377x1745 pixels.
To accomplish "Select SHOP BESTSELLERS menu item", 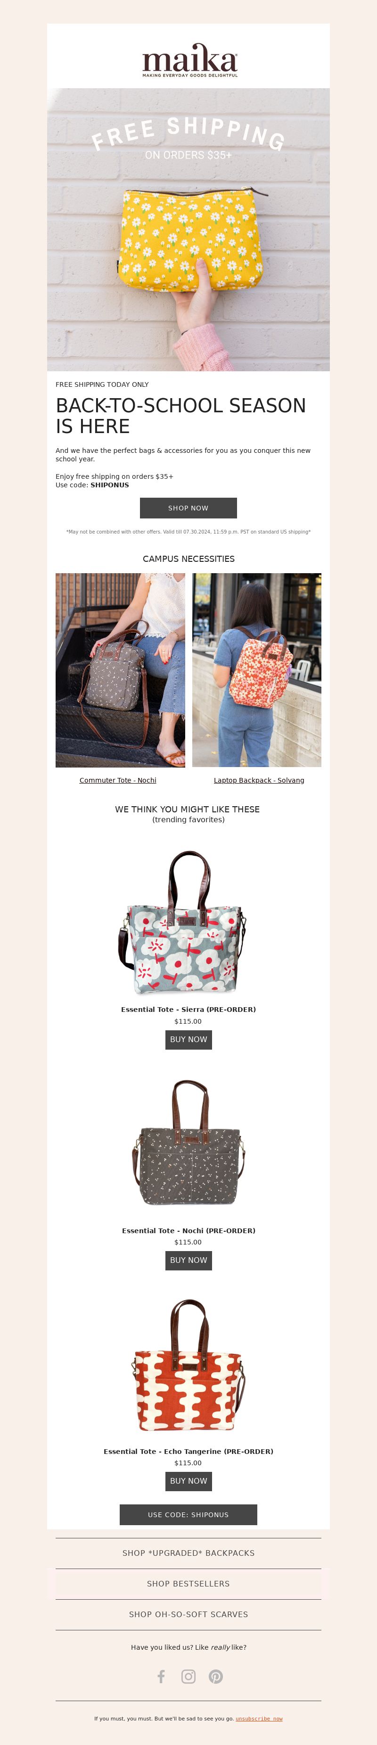I will coord(188,1584).
